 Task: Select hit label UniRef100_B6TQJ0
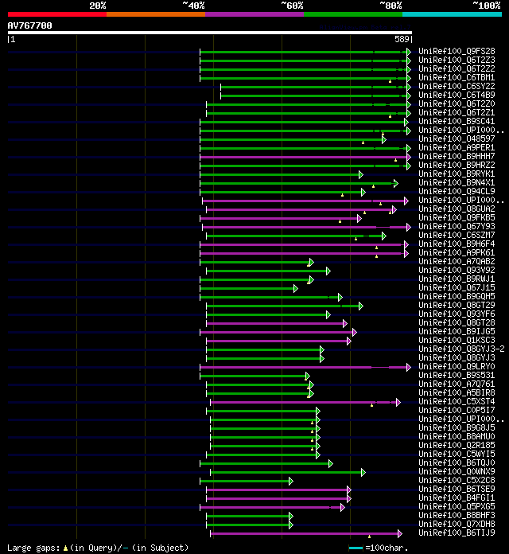[457, 462]
